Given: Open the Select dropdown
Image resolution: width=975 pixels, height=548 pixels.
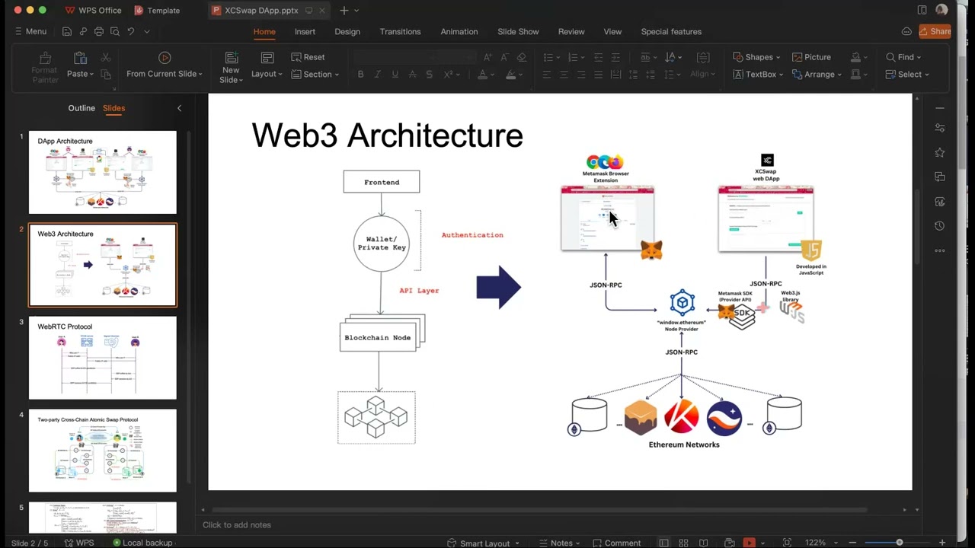Looking at the screenshot, I should click(x=907, y=74).
